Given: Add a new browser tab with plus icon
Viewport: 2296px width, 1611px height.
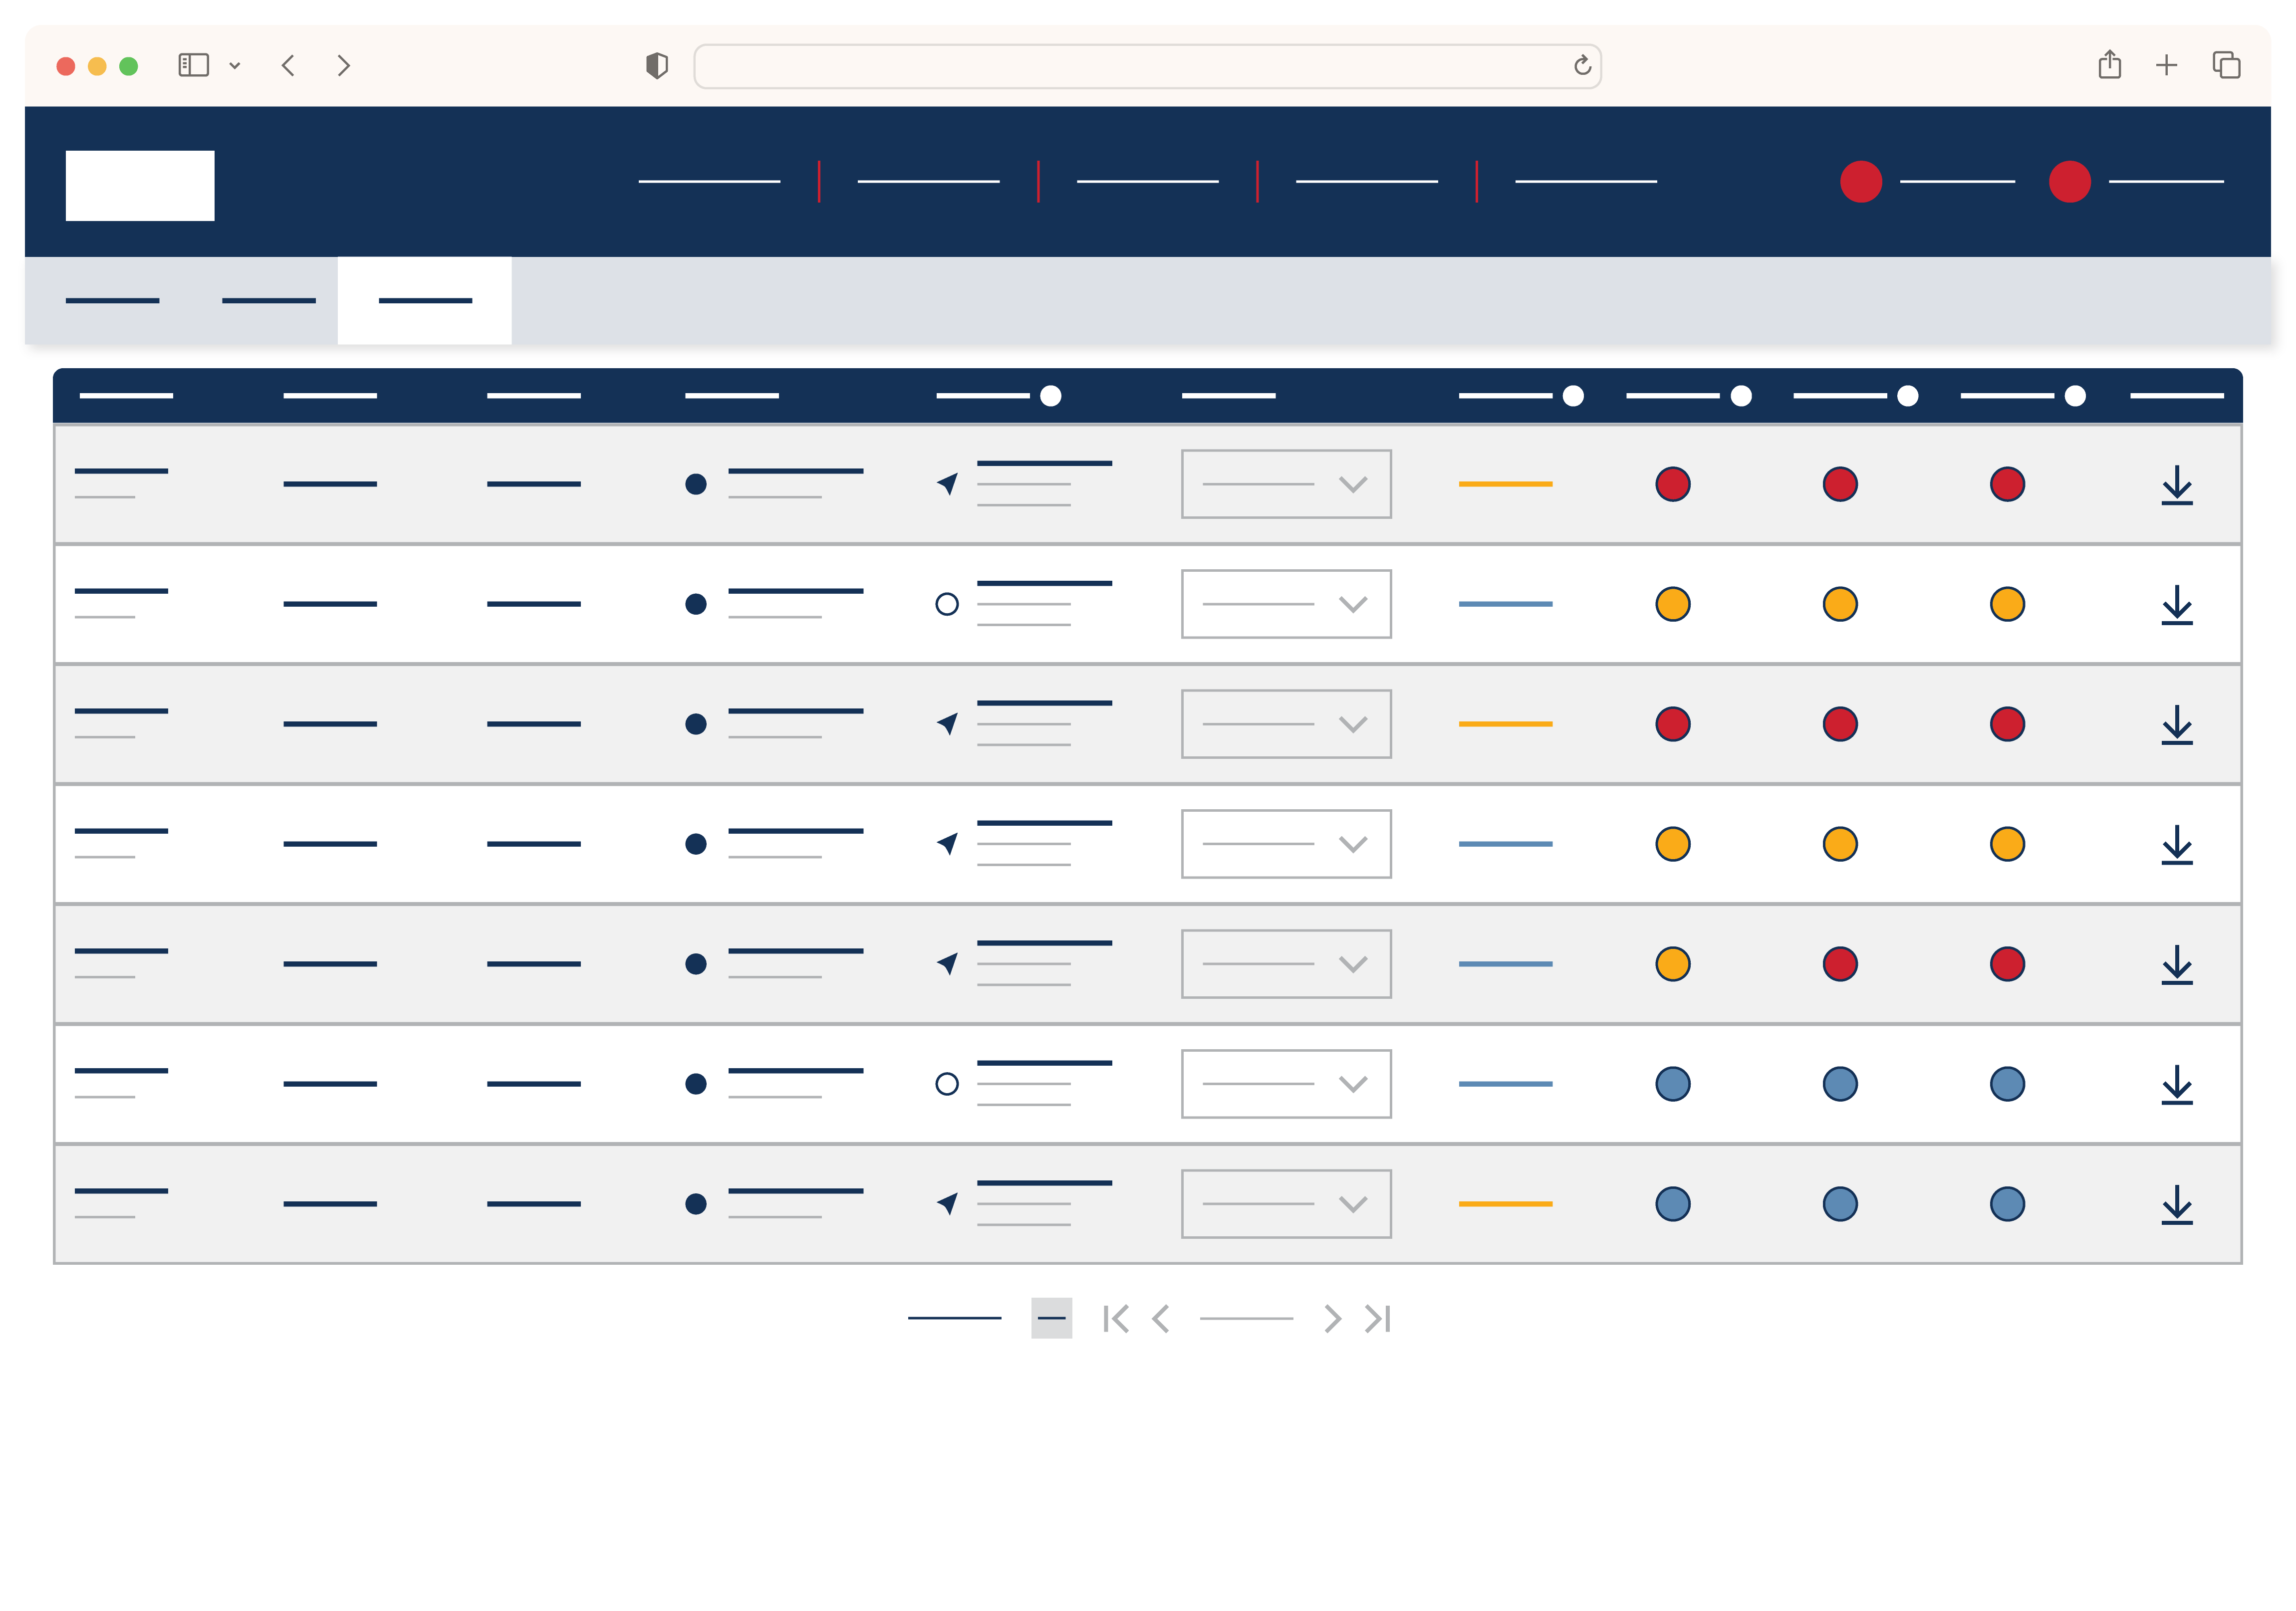Looking at the screenshot, I should pyautogui.click(x=2167, y=65).
